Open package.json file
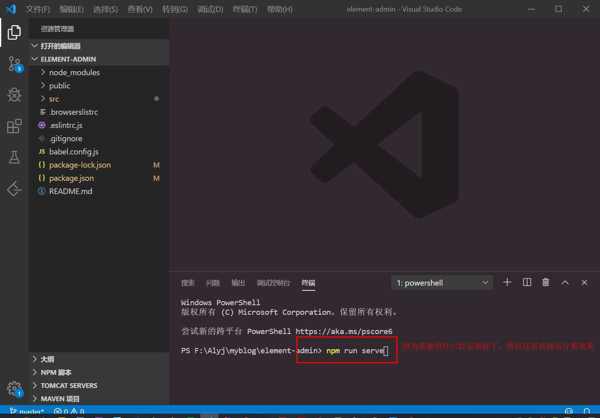The width and height of the screenshot is (600, 418). [x=99, y=178]
